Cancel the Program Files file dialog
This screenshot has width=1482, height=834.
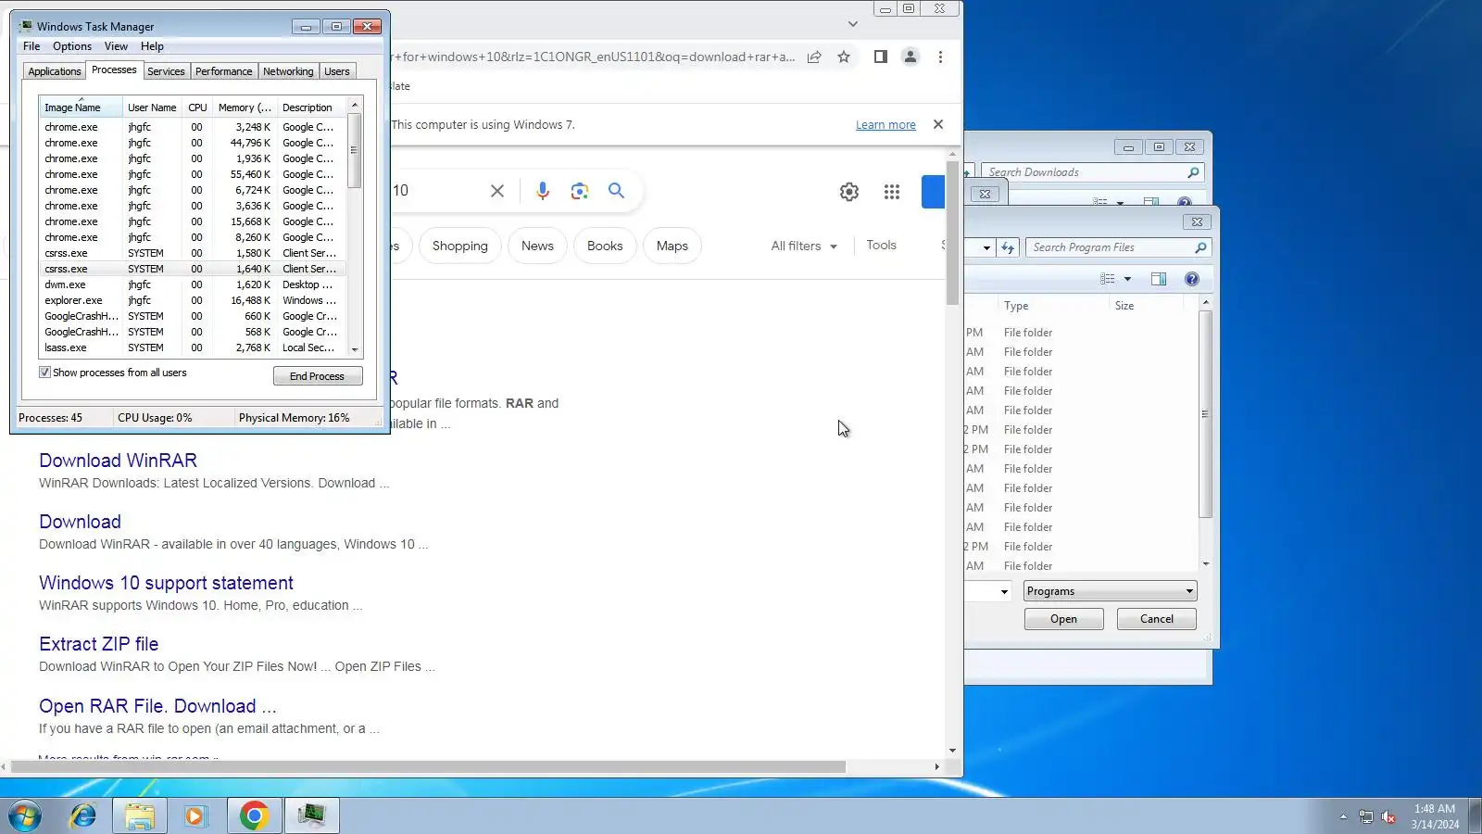point(1156,619)
